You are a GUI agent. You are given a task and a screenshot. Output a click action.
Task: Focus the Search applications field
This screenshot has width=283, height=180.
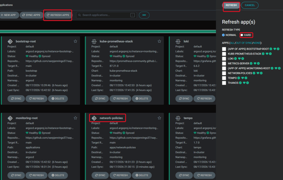pos(107,15)
